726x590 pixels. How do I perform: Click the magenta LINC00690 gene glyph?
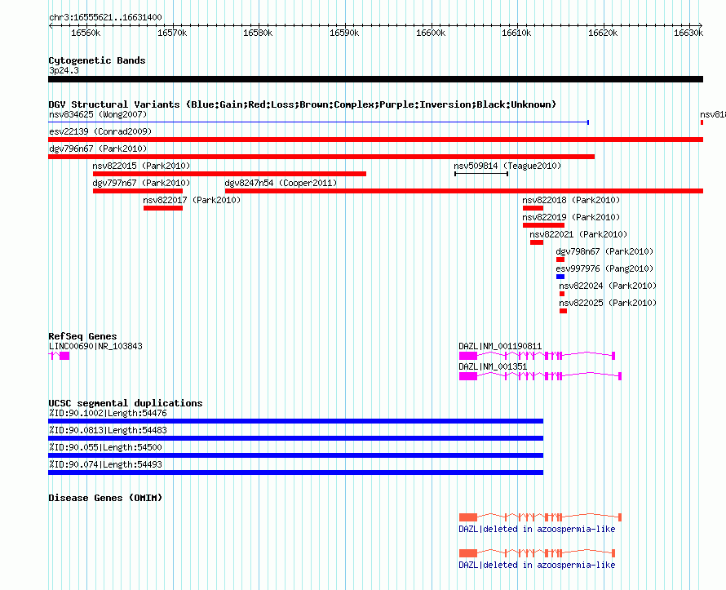[59, 356]
